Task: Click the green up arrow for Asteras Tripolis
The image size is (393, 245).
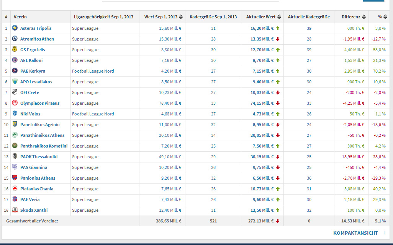Action: point(278,28)
